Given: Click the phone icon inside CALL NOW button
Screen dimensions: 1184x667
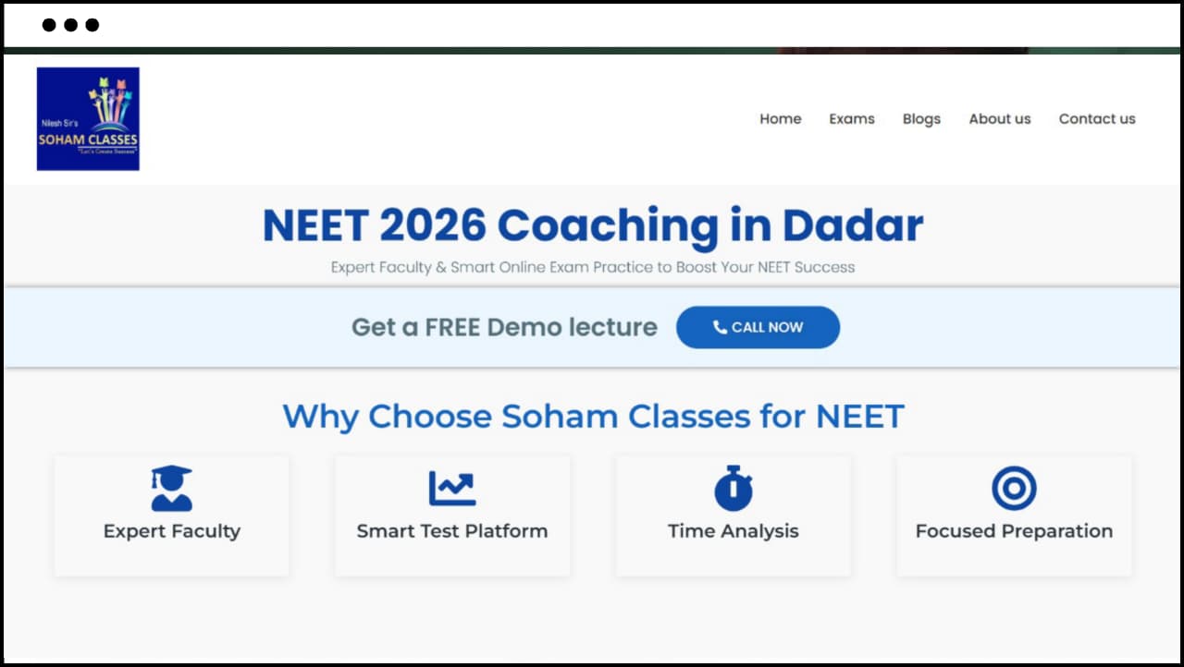Looking at the screenshot, I should pos(721,326).
